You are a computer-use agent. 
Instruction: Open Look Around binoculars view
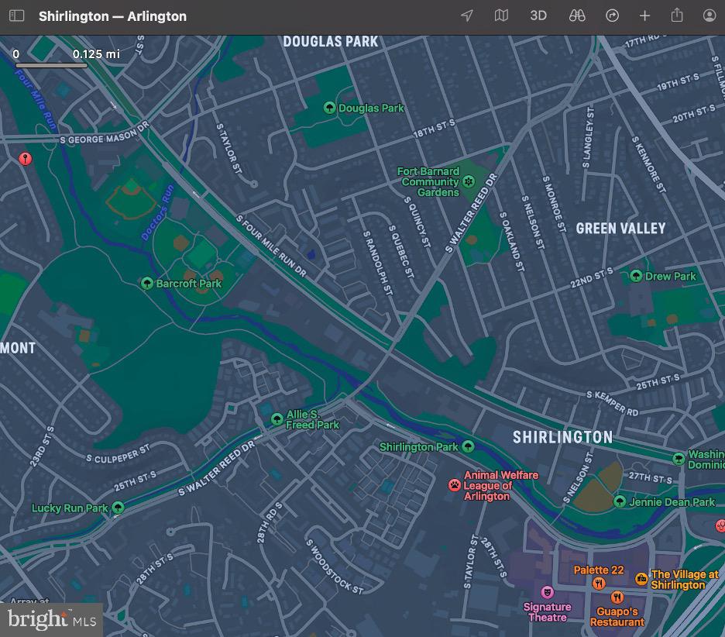point(577,15)
